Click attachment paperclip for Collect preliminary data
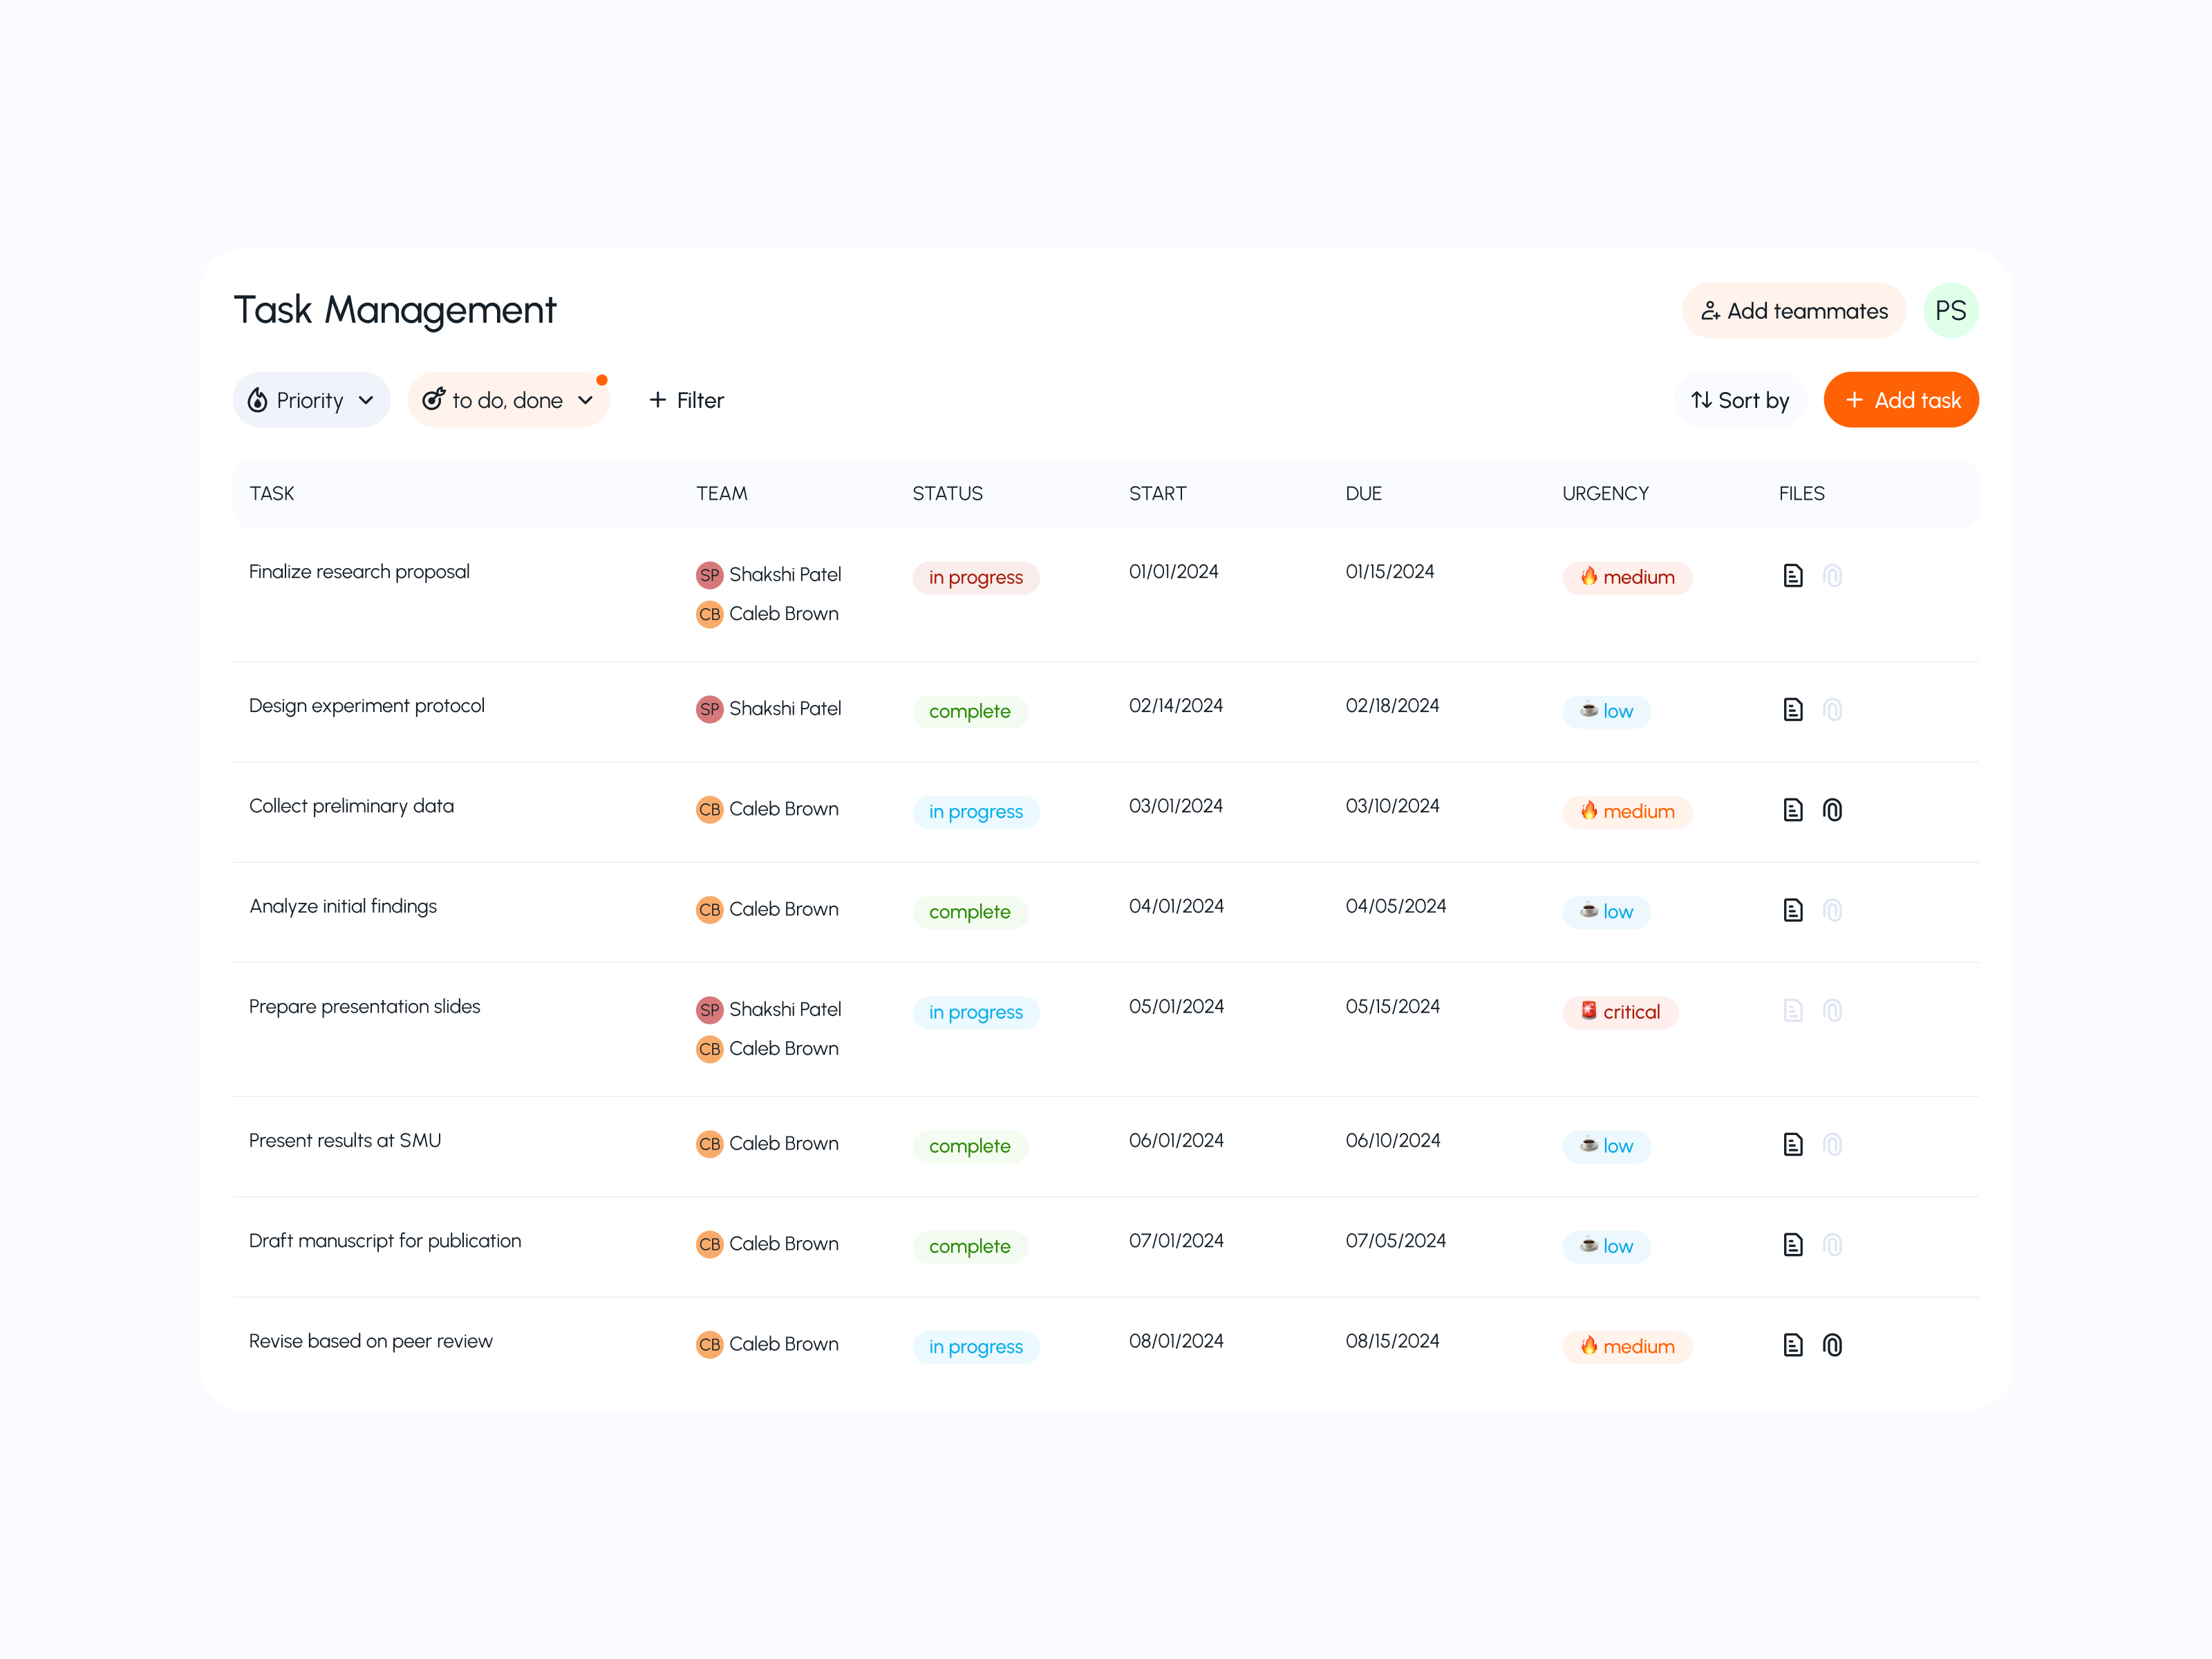The image size is (2212, 1659). (x=1832, y=810)
